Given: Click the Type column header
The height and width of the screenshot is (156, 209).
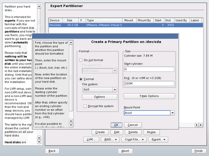Looking at the screenshot, I should [104, 20].
